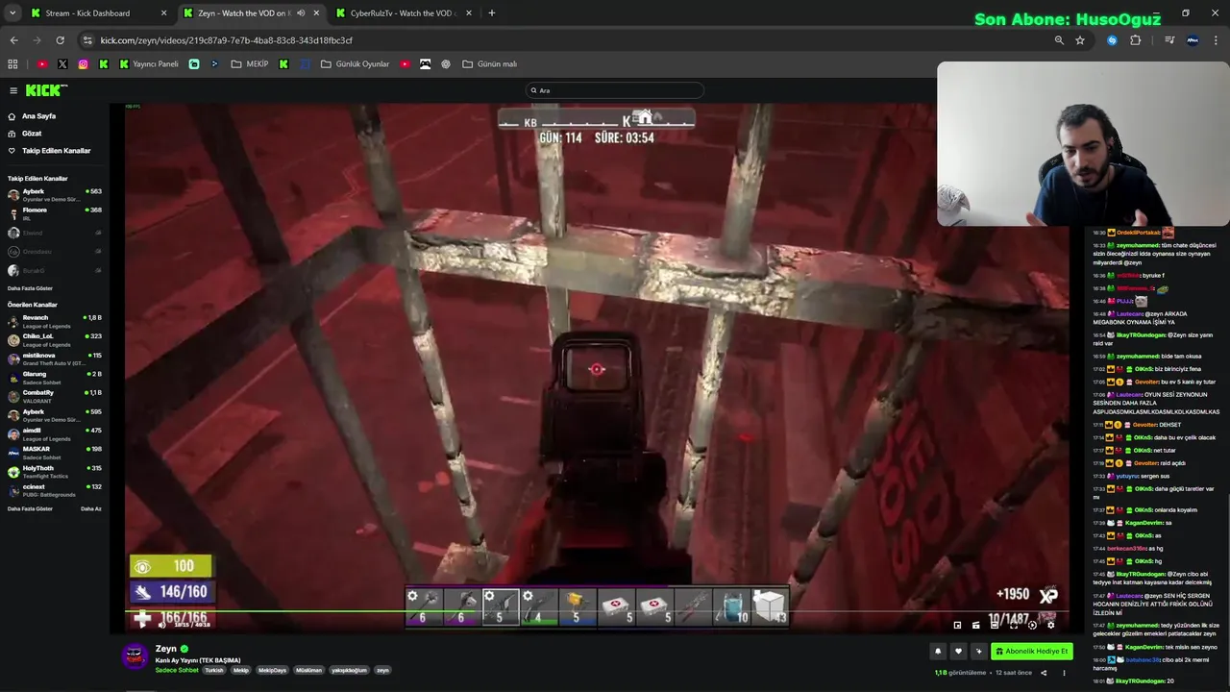Close the Stream - Kick Dashboard tab
This screenshot has height=692, width=1230.
[163, 13]
